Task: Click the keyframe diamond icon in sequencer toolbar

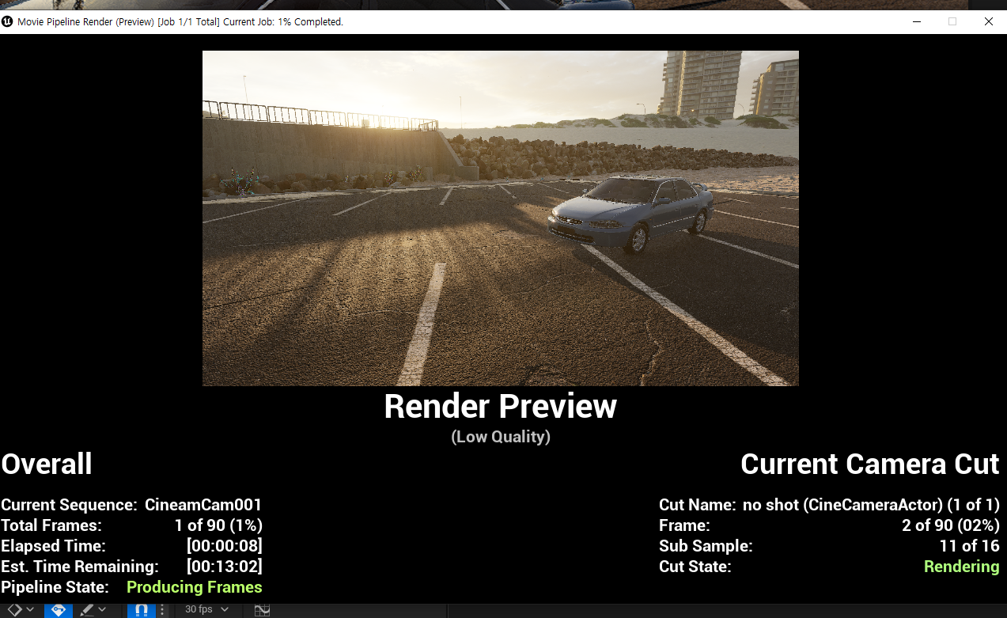Action: (x=15, y=610)
